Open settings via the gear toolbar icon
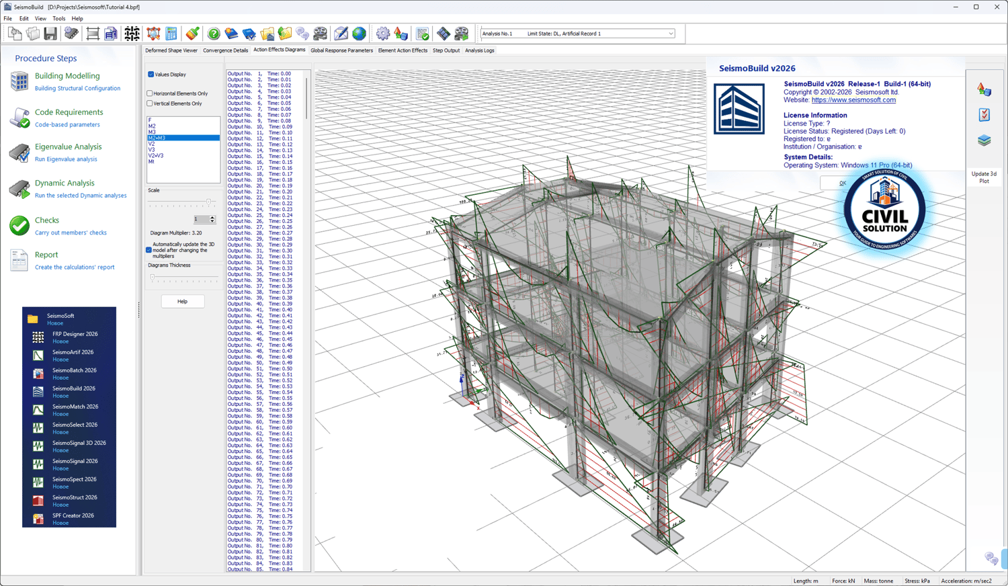Viewport: 1008px width, 586px height. (x=382, y=34)
